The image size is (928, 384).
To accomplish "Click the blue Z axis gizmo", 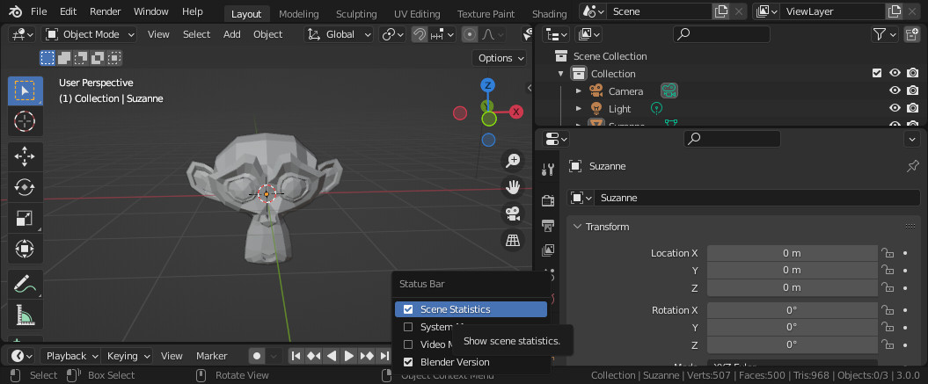I will [487, 85].
